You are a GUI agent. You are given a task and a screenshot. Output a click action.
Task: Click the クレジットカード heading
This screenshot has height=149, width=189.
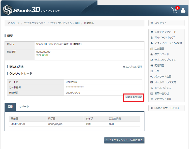click(21, 74)
